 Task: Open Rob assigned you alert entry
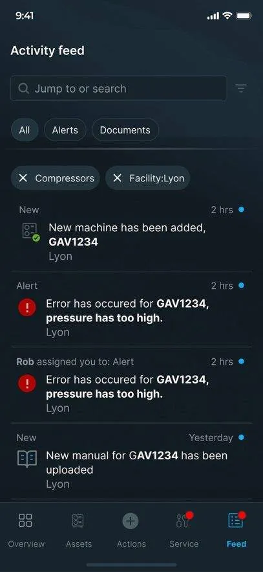pyautogui.click(x=131, y=385)
